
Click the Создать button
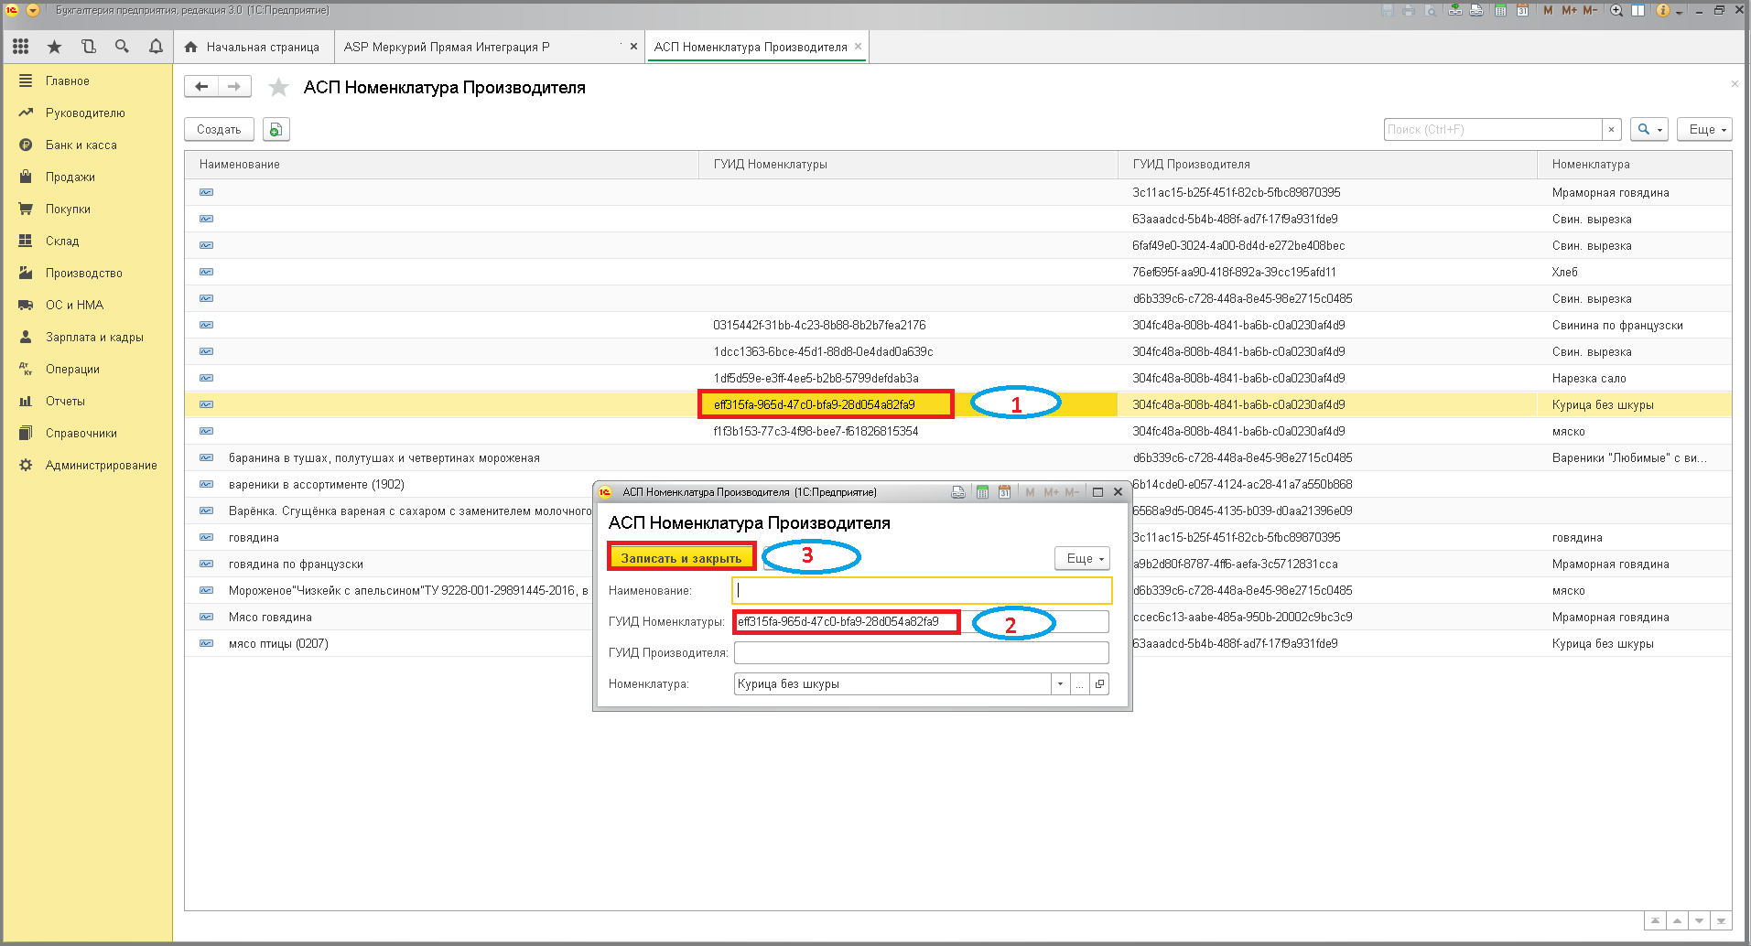pos(219,129)
